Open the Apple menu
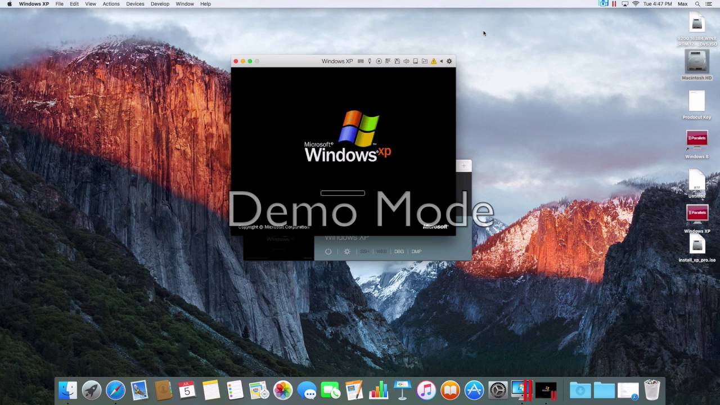Image resolution: width=720 pixels, height=405 pixels. click(x=9, y=4)
